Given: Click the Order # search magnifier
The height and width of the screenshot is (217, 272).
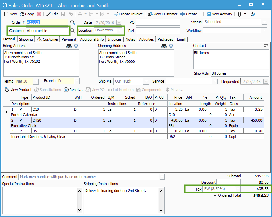Looking at the screenshot, I should click(73, 22).
